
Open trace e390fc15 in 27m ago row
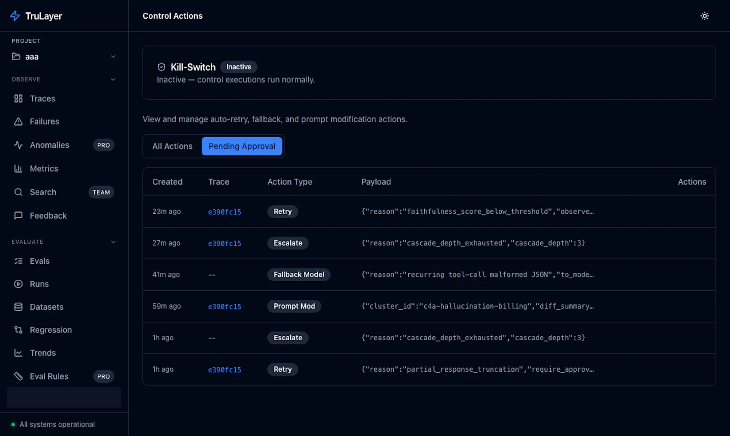pyautogui.click(x=224, y=244)
